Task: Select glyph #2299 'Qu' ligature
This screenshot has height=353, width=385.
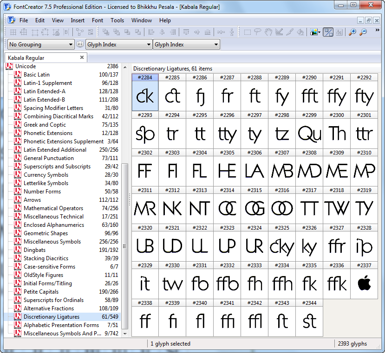Action: click(309, 130)
